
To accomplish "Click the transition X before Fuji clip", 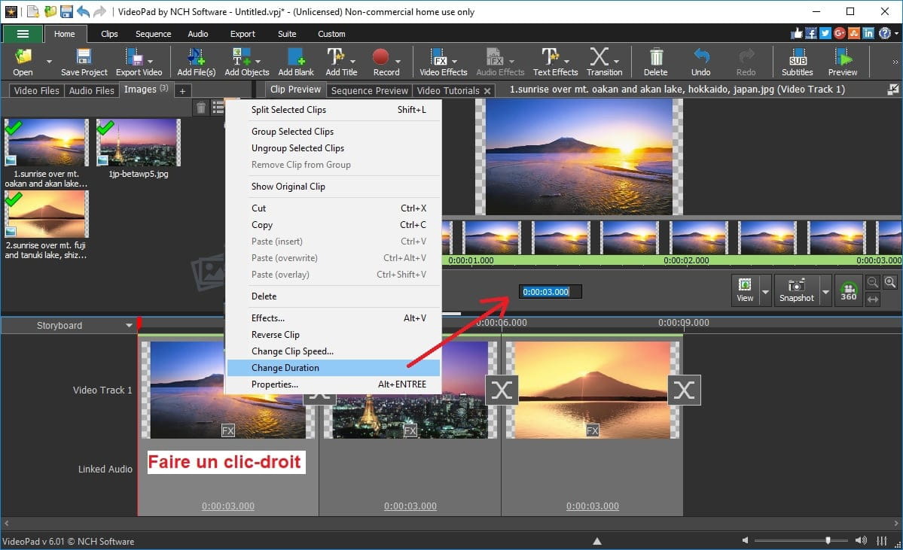I will 502,390.
